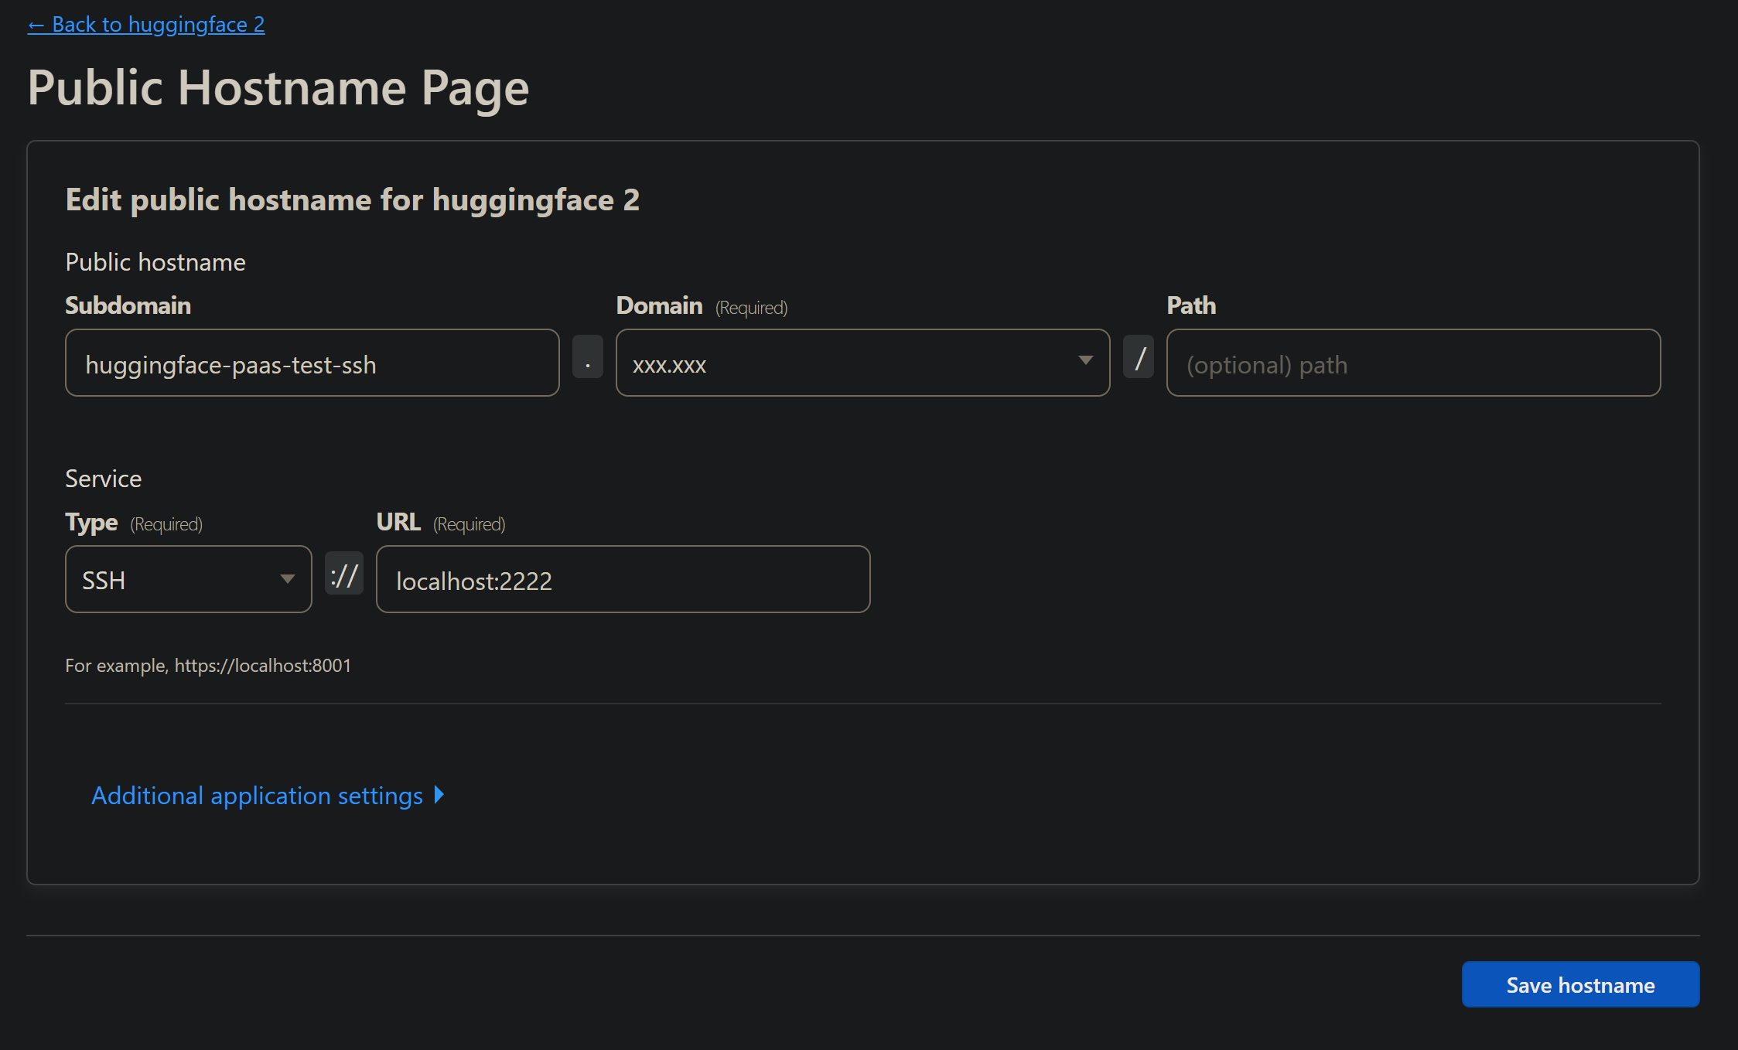Focus the optional Path input field

(1413, 363)
